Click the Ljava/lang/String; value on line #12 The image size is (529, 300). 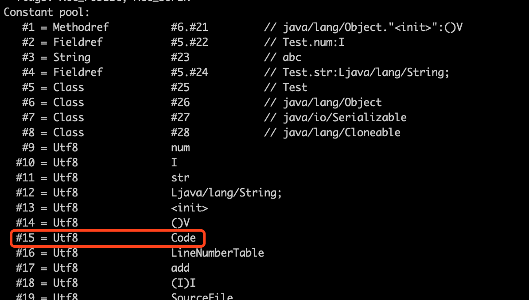[x=226, y=193]
